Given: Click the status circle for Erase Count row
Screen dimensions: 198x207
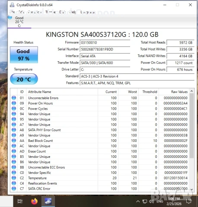Looking at the screenshot, I should coord(14,151).
